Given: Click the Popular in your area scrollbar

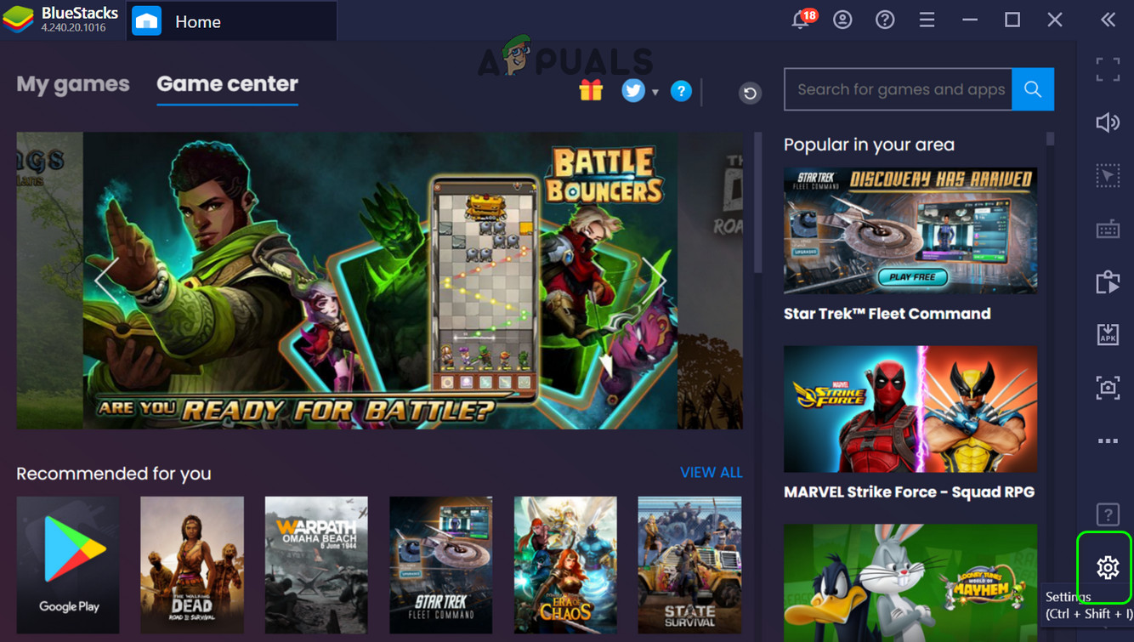Looking at the screenshot, I should pos(1051,138).
